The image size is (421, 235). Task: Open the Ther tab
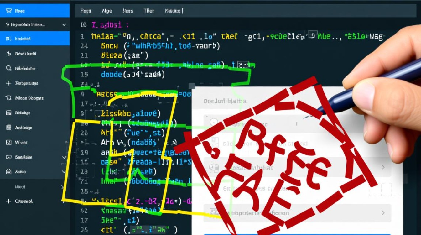[148, 11]
